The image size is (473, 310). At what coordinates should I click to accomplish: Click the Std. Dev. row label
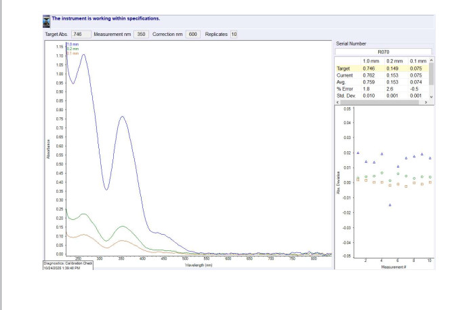click(x=346, y=96)
